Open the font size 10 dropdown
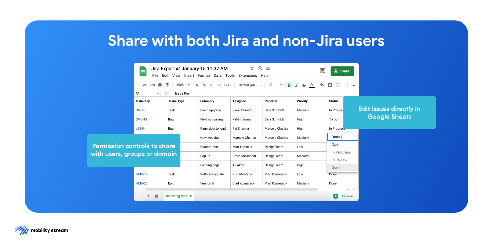 click(275, 85)
